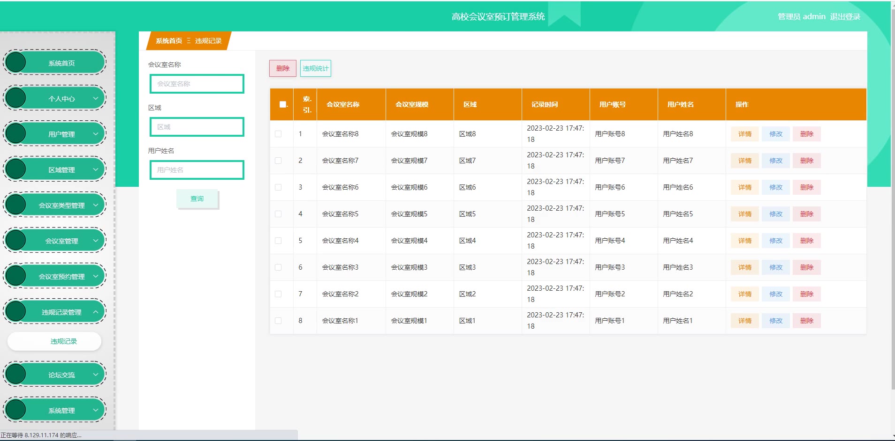The image size is (895, 441).
Task: Go to 系统首页 in the breadcrumb
Action: click(x=169, y=41)
